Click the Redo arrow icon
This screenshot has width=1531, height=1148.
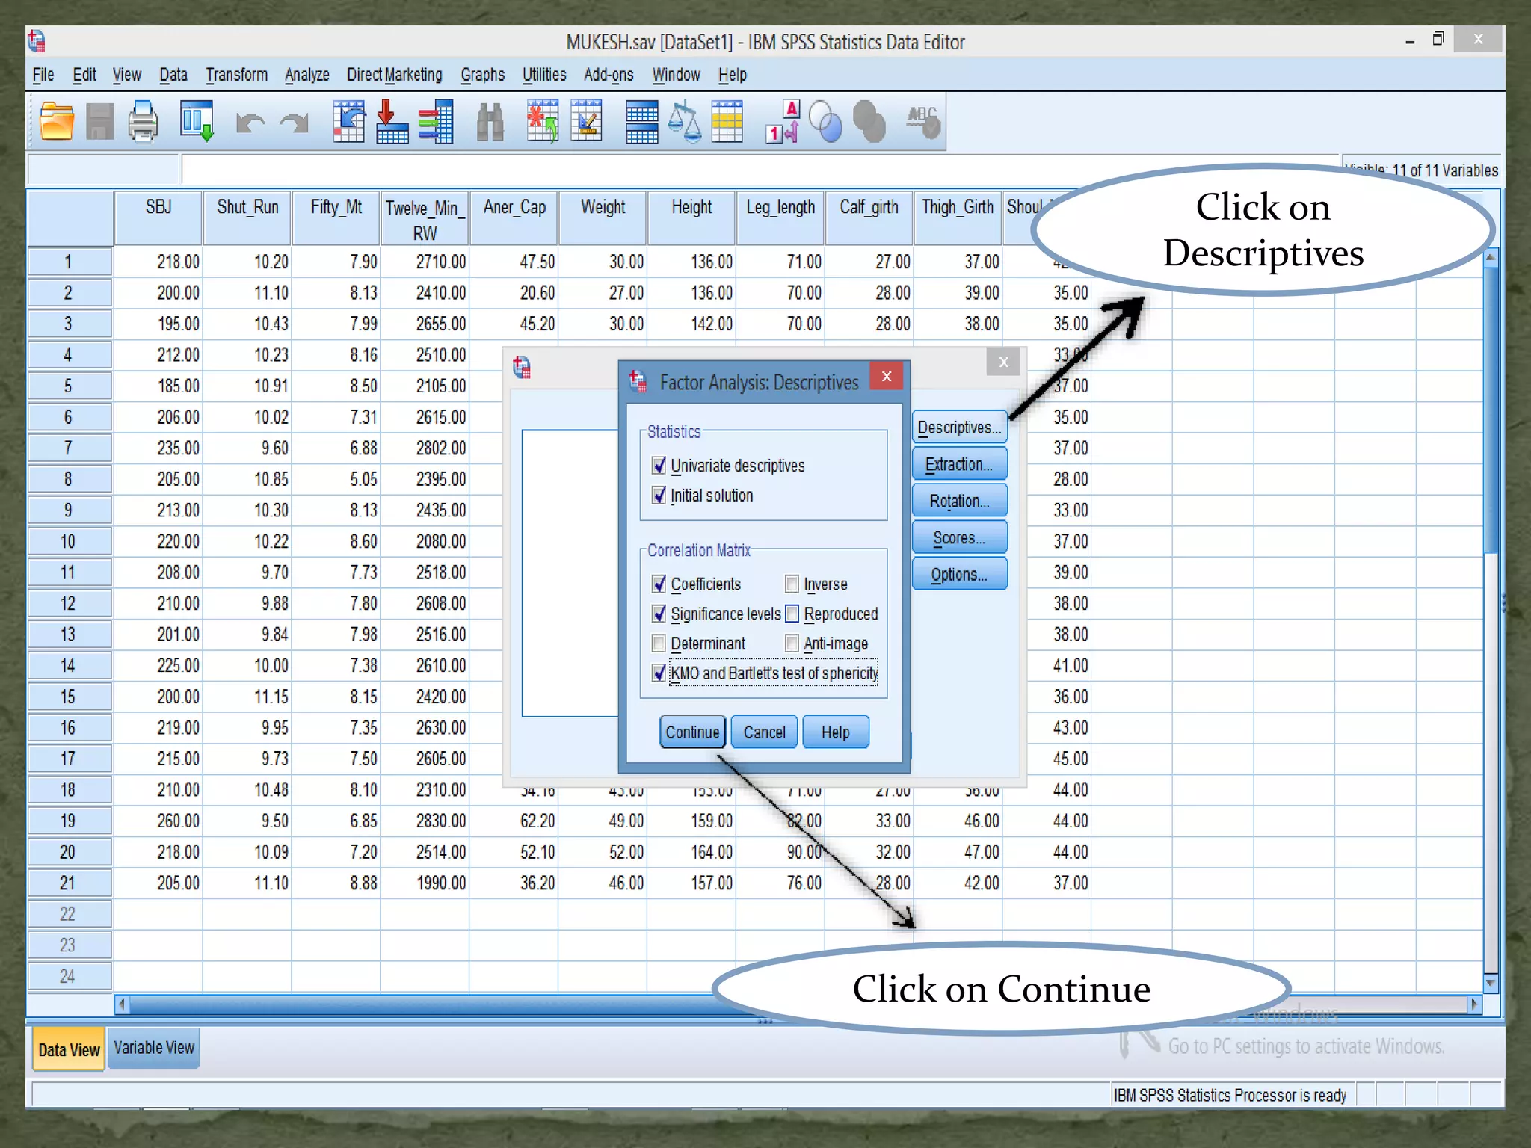point(294,123)
